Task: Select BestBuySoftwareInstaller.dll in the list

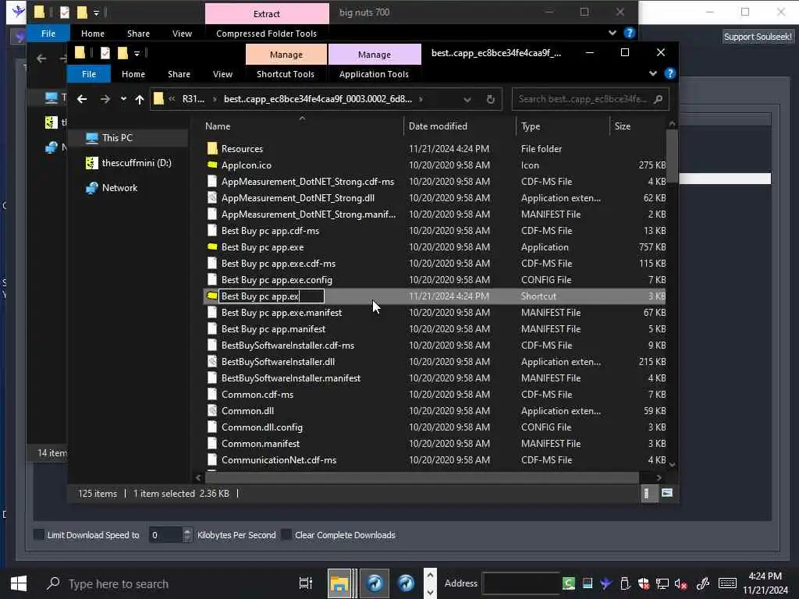Action: pyautogui.click(x=434, y=362)
